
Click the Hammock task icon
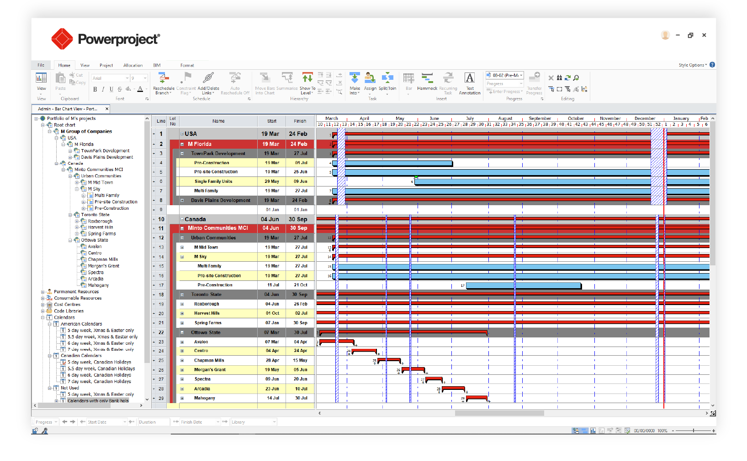point(427,78)
